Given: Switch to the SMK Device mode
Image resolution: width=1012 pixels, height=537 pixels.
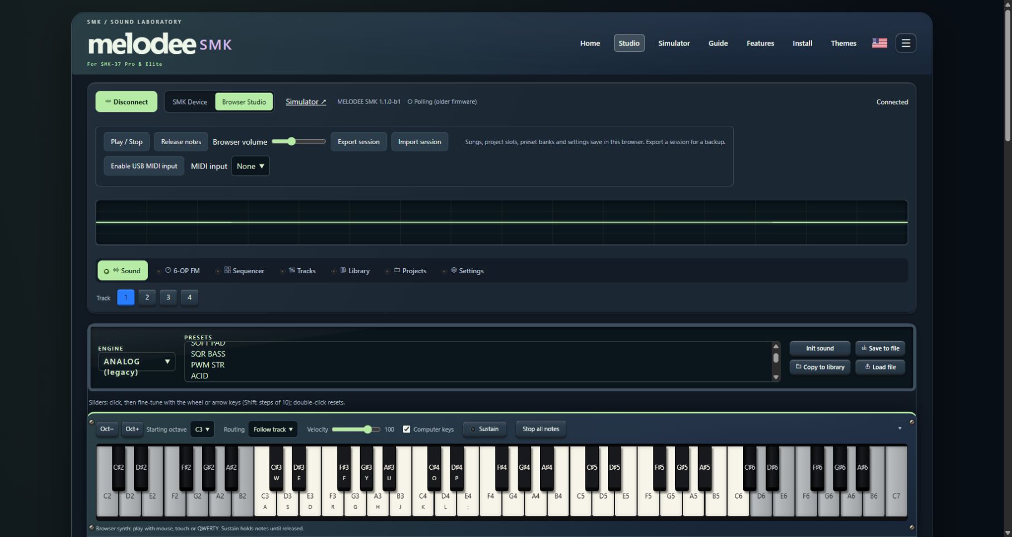Looking at the screenshot, I should point(190,102).
